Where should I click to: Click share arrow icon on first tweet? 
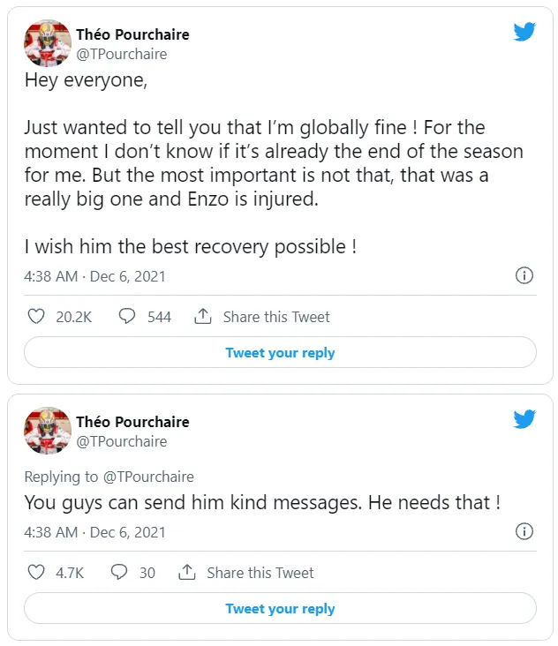tap(203, 316)
